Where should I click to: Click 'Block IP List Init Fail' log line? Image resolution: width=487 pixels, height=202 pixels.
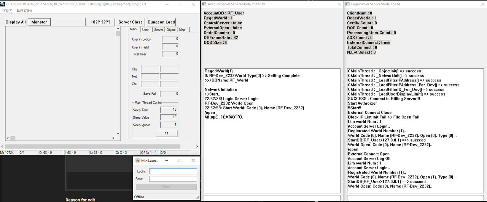click(384, 117)
